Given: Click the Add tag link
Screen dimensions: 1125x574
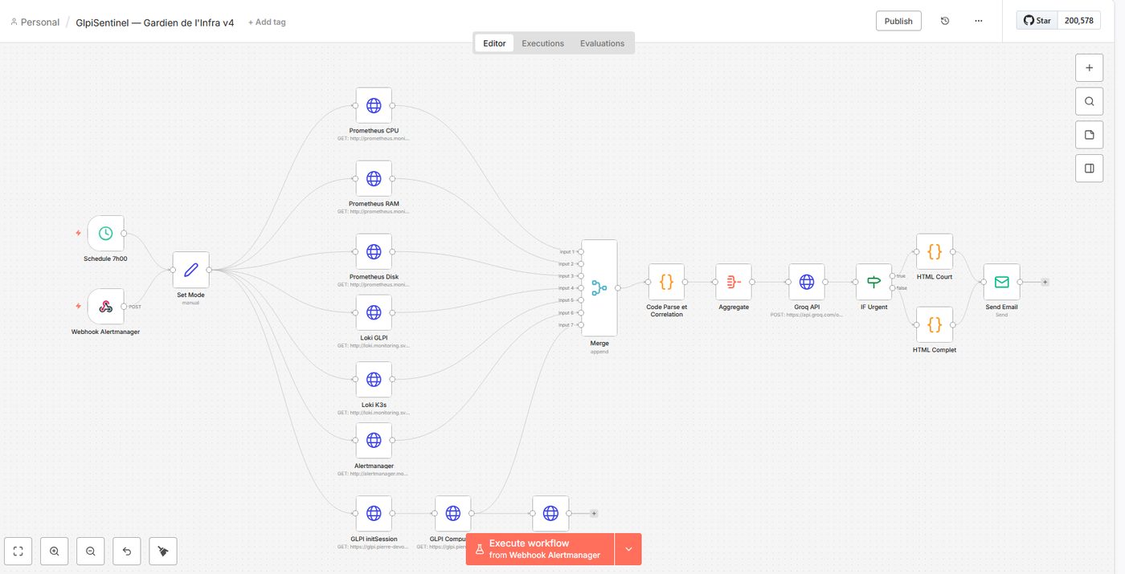Looking at the screenshot, I should [267, 22].
